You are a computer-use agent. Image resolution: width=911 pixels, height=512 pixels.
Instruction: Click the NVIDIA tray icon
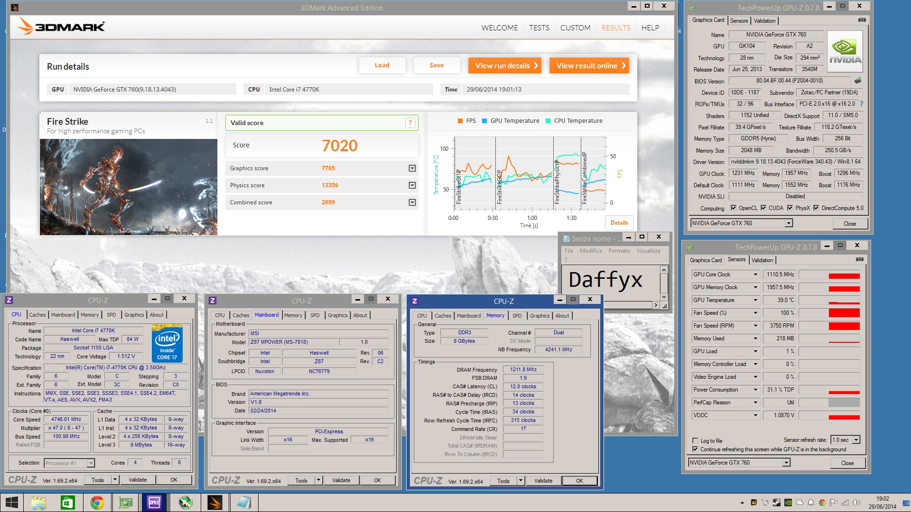point(788,503)
